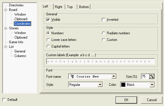The image size is (164, 106).
Task: Confirm settings with the OK button
Action: pyautogui.click(x=126, y=100)
